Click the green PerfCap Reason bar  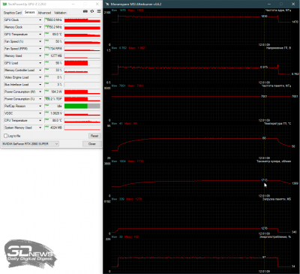tap(76, 106)
